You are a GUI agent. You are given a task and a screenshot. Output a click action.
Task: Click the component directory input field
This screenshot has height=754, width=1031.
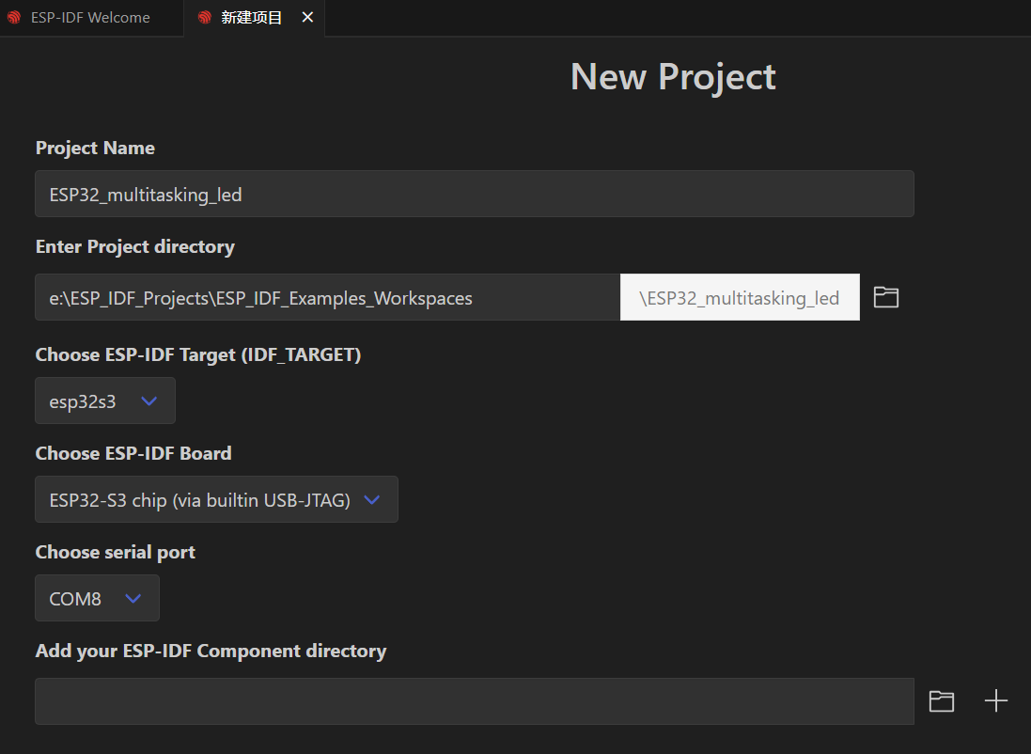[474, 701]
